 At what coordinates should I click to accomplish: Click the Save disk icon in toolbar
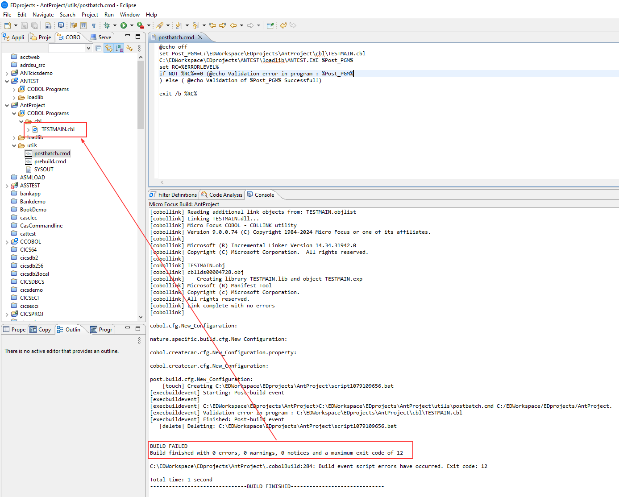25,25
